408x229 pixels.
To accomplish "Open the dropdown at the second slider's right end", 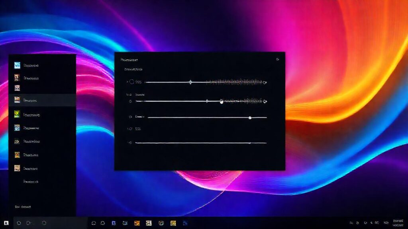I will click(265, 101).
